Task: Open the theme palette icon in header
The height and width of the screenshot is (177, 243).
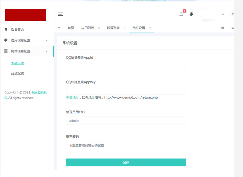Action: 191,14
